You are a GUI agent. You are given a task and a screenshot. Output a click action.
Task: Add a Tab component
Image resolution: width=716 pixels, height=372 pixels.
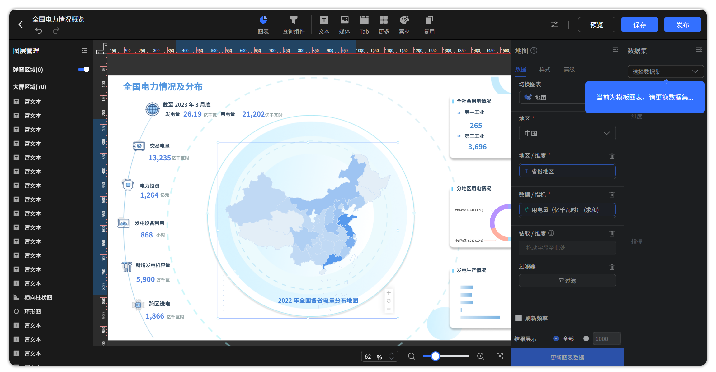pyautogui.click(x=364, y=25)
